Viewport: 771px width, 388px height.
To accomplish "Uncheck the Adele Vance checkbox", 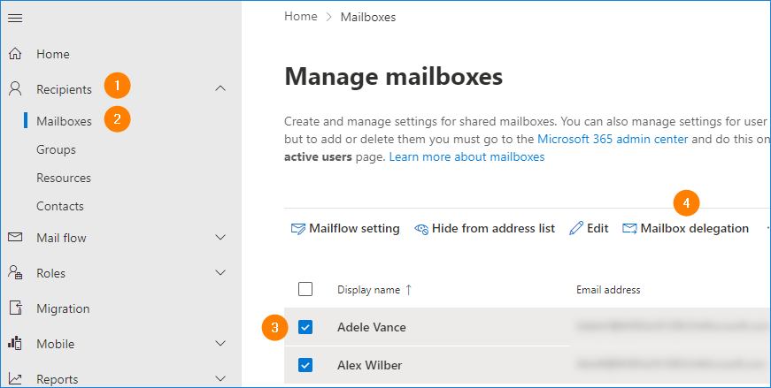I will [305, 327].
